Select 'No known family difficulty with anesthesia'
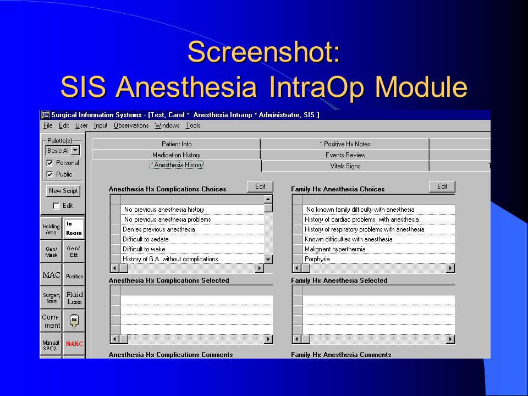Screen dimensions: 528x396 coord(379,210)
